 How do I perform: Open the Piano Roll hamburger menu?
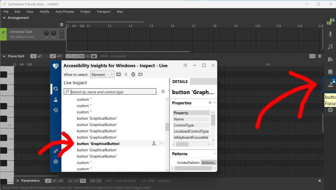click(319, 56)
